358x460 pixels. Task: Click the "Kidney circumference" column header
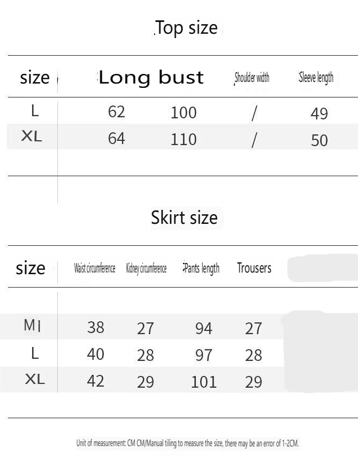pos(146,269)
